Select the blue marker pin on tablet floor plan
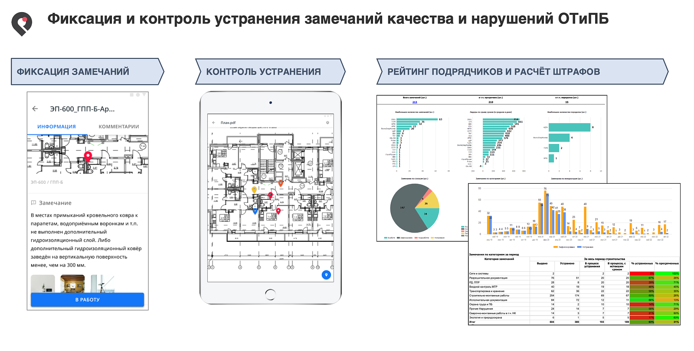Screen dimensions: 694x351 pyautogui.click(x=255, y=211)
